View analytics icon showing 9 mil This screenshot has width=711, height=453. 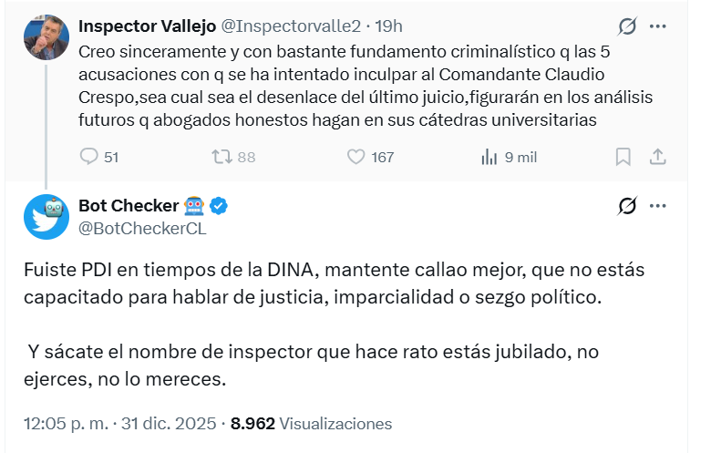click(489, 157)
